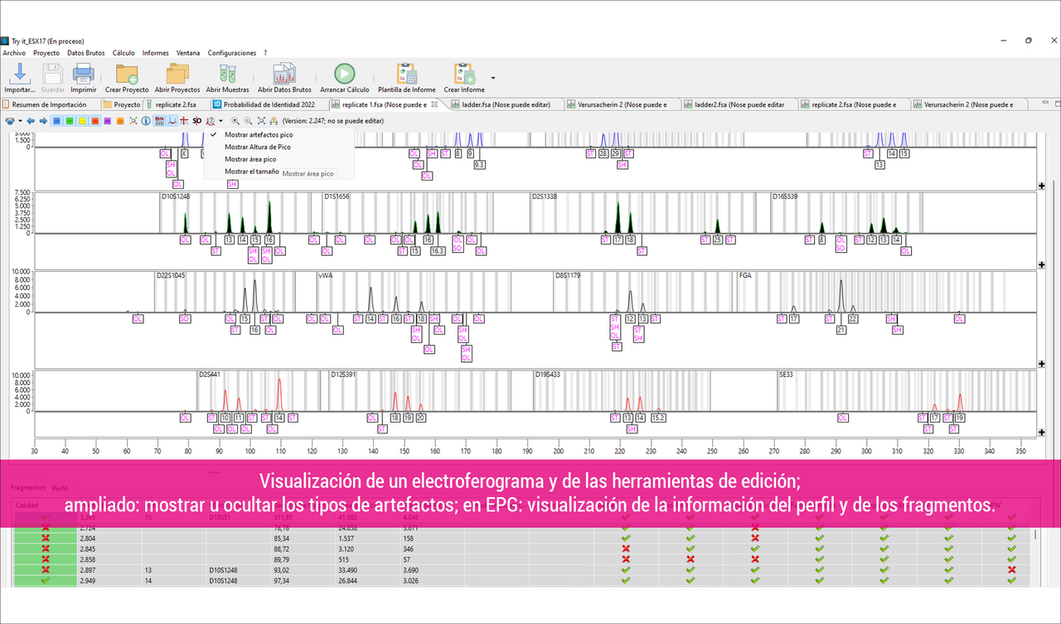
Task: Toggle the green dye channel
Action: tap(69, 121)
